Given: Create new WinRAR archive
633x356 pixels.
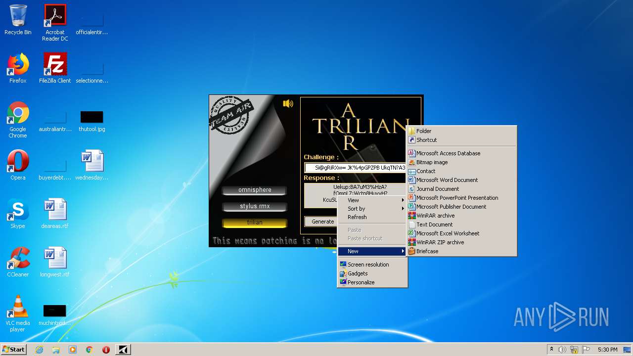Looking at the screenshot, I should (461, 216).
